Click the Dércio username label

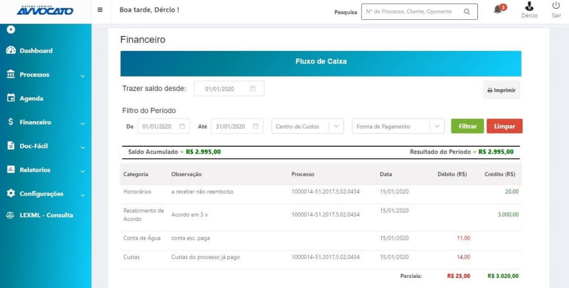[x=529, y=15]
